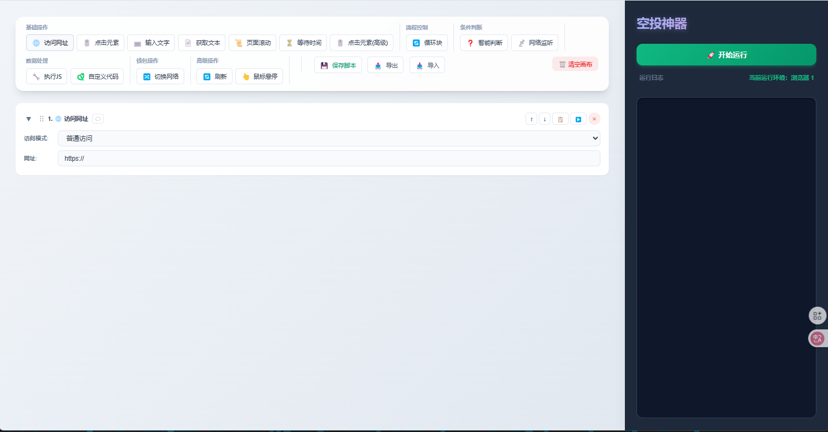Click inside the 网址 URL input field
Screen dimensions: 828x432
pos(329,158)
